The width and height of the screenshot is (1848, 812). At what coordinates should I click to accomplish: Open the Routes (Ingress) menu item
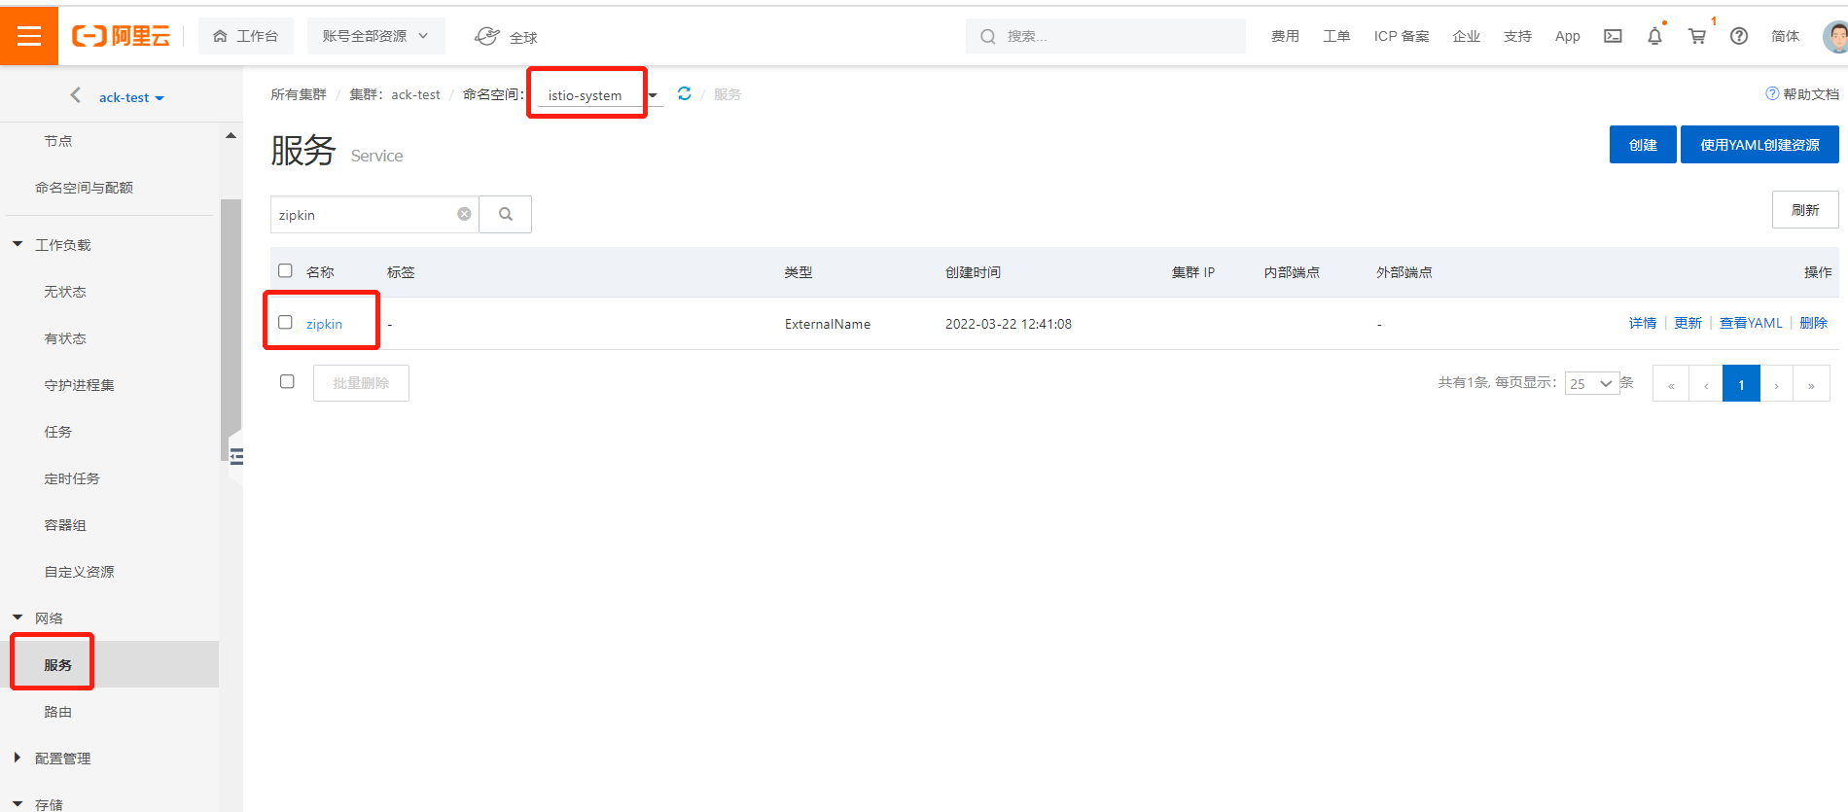tap(58, 712)
